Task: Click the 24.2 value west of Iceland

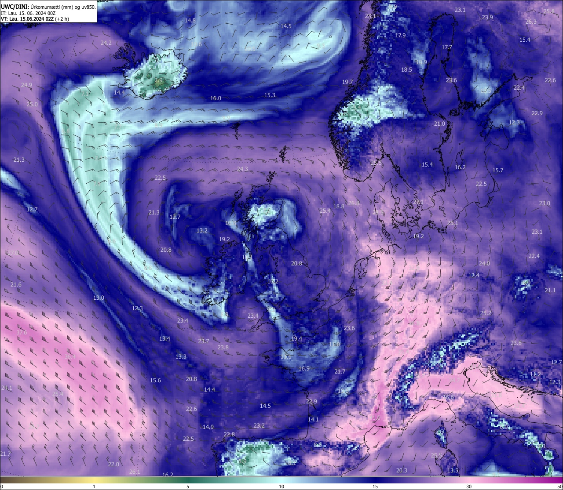Action: [106, 43]
